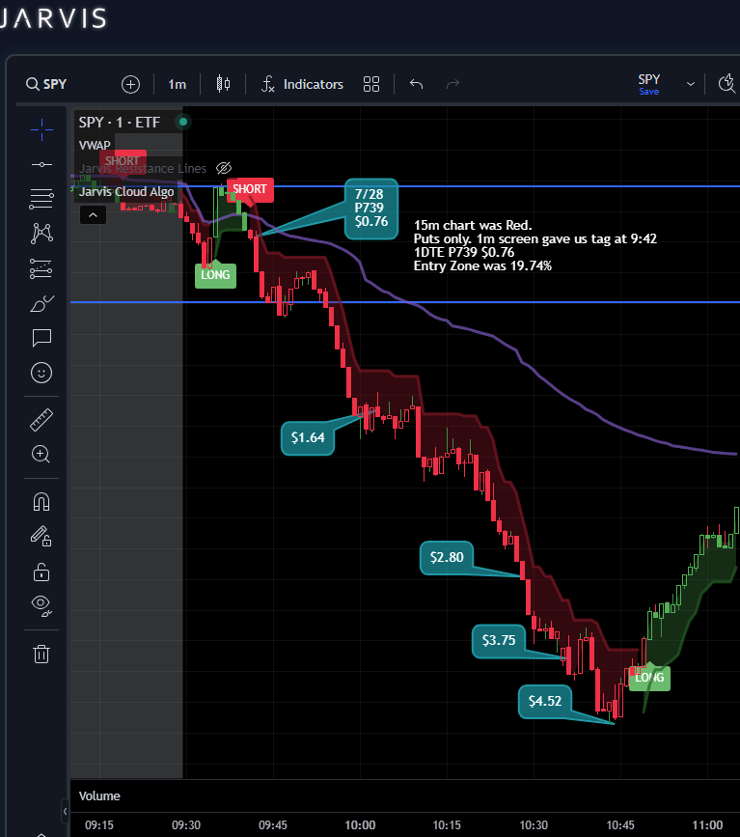
Task: Open the forecasting and measurement tools
Action: pyautogui.click(x=41, y=268)
